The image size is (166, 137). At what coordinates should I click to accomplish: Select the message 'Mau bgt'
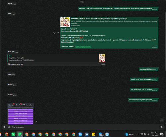pyautogui.click(x=13, y=52)
